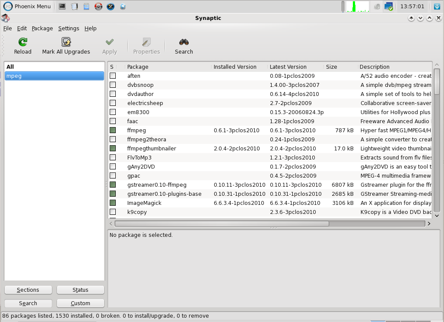Click the Apply checkmark icon

coord(110,42)
